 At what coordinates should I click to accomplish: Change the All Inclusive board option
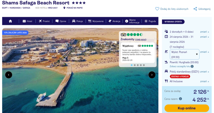[204, 81]
